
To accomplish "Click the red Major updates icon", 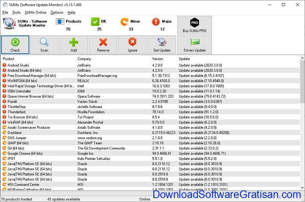I will [156, 21].
